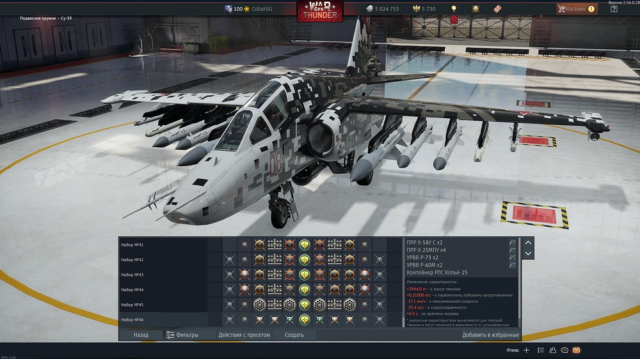The height and width of the screenshot is (359, 640).
Task: Select preset row Набор №41
Action: click(163, 245)
